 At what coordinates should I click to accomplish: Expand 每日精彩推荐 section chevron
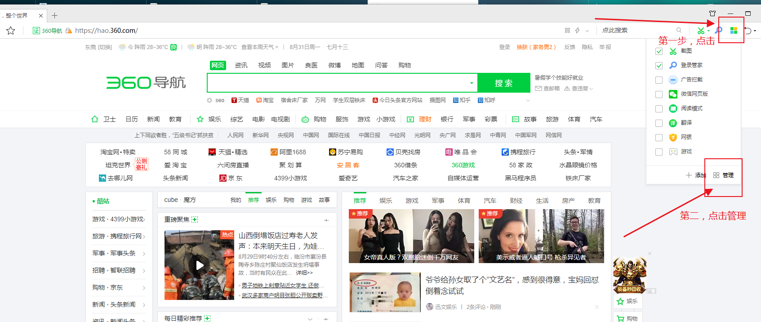(x=310, y=318)
